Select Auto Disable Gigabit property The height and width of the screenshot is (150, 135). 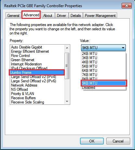[x=37, y=47]
